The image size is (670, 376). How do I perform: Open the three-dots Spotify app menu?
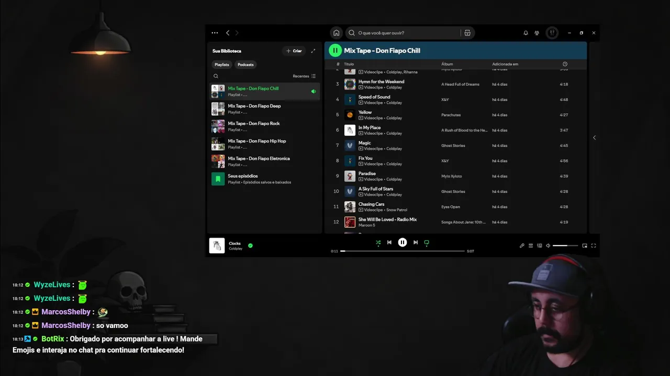click(215, 33)
